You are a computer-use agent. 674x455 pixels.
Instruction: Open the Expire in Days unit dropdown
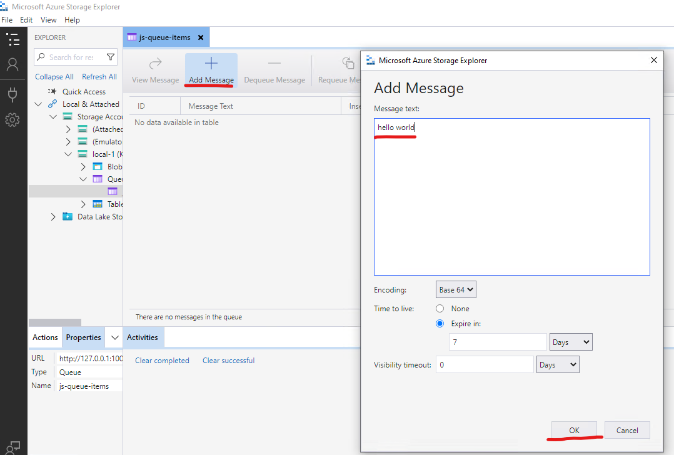coord(571,342)
